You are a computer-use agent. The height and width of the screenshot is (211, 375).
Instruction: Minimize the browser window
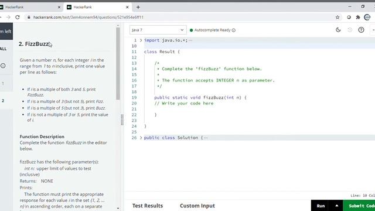(x=350, y=6)
